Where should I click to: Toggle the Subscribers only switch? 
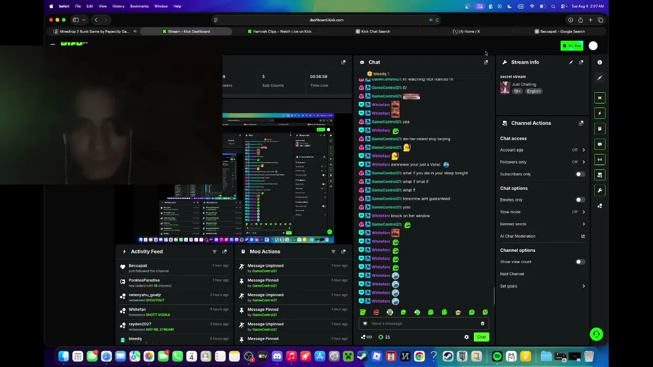579,174
